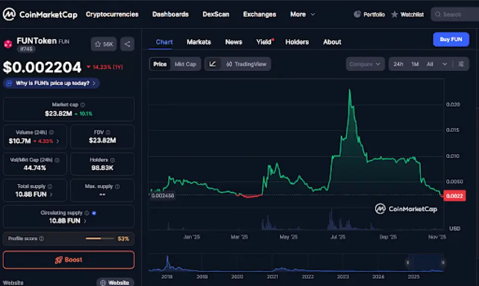Open the link asking why FUN's price is up
This screenshot has height=286, width=479.
(51, 83)
